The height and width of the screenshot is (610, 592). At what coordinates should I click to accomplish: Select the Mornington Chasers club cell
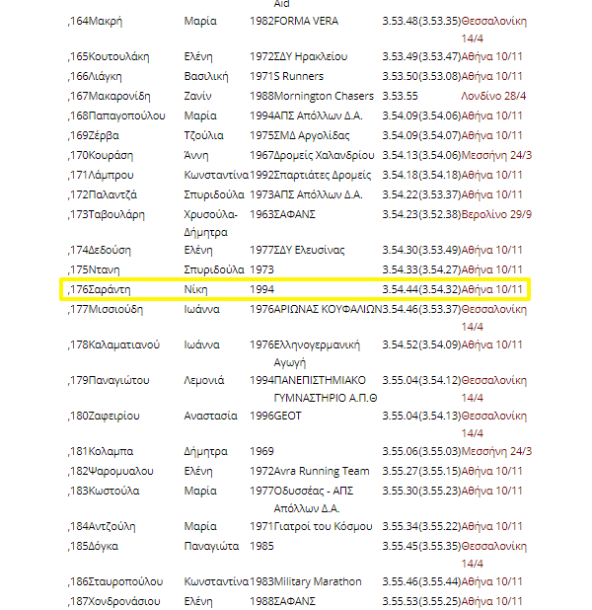pos(324,96)
